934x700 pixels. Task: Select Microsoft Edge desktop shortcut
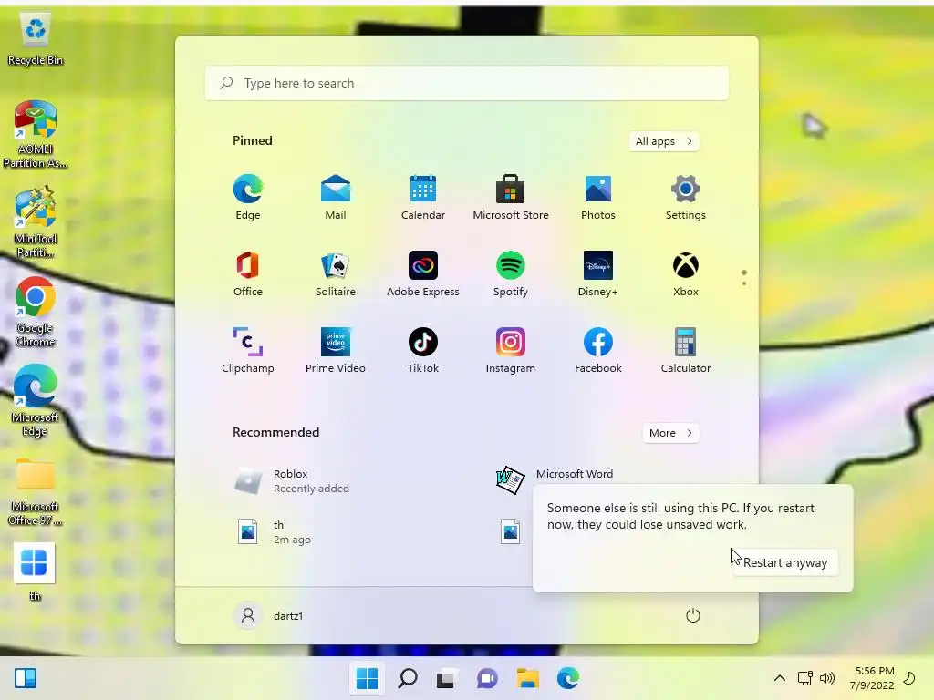coord(36,401)
